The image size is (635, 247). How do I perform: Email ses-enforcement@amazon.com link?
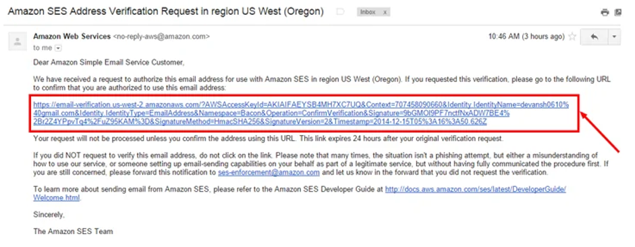pos(269,173)
